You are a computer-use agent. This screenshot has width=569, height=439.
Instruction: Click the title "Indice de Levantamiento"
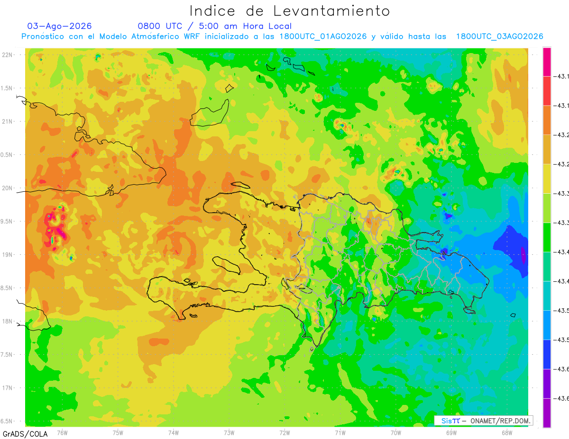(x=290, y=11)
